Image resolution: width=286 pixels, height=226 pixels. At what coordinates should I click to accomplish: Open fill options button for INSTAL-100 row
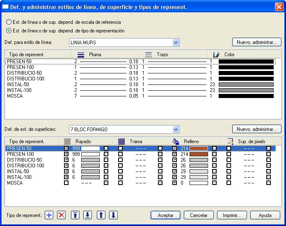(x=214, y=177)
